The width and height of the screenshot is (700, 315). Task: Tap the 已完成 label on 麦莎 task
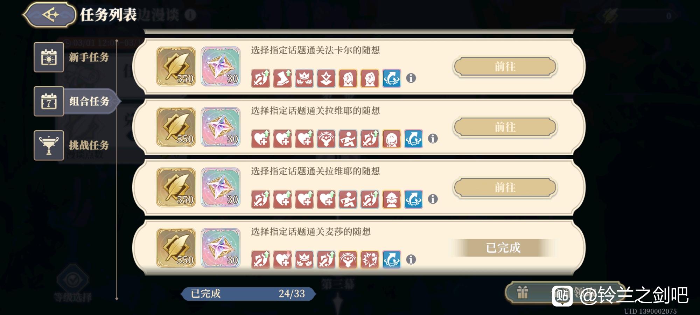(503, 248)
